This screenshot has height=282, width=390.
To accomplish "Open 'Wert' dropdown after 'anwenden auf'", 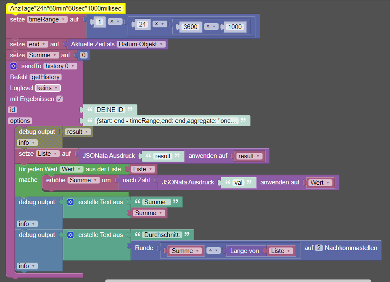I will tap(320, 183).
